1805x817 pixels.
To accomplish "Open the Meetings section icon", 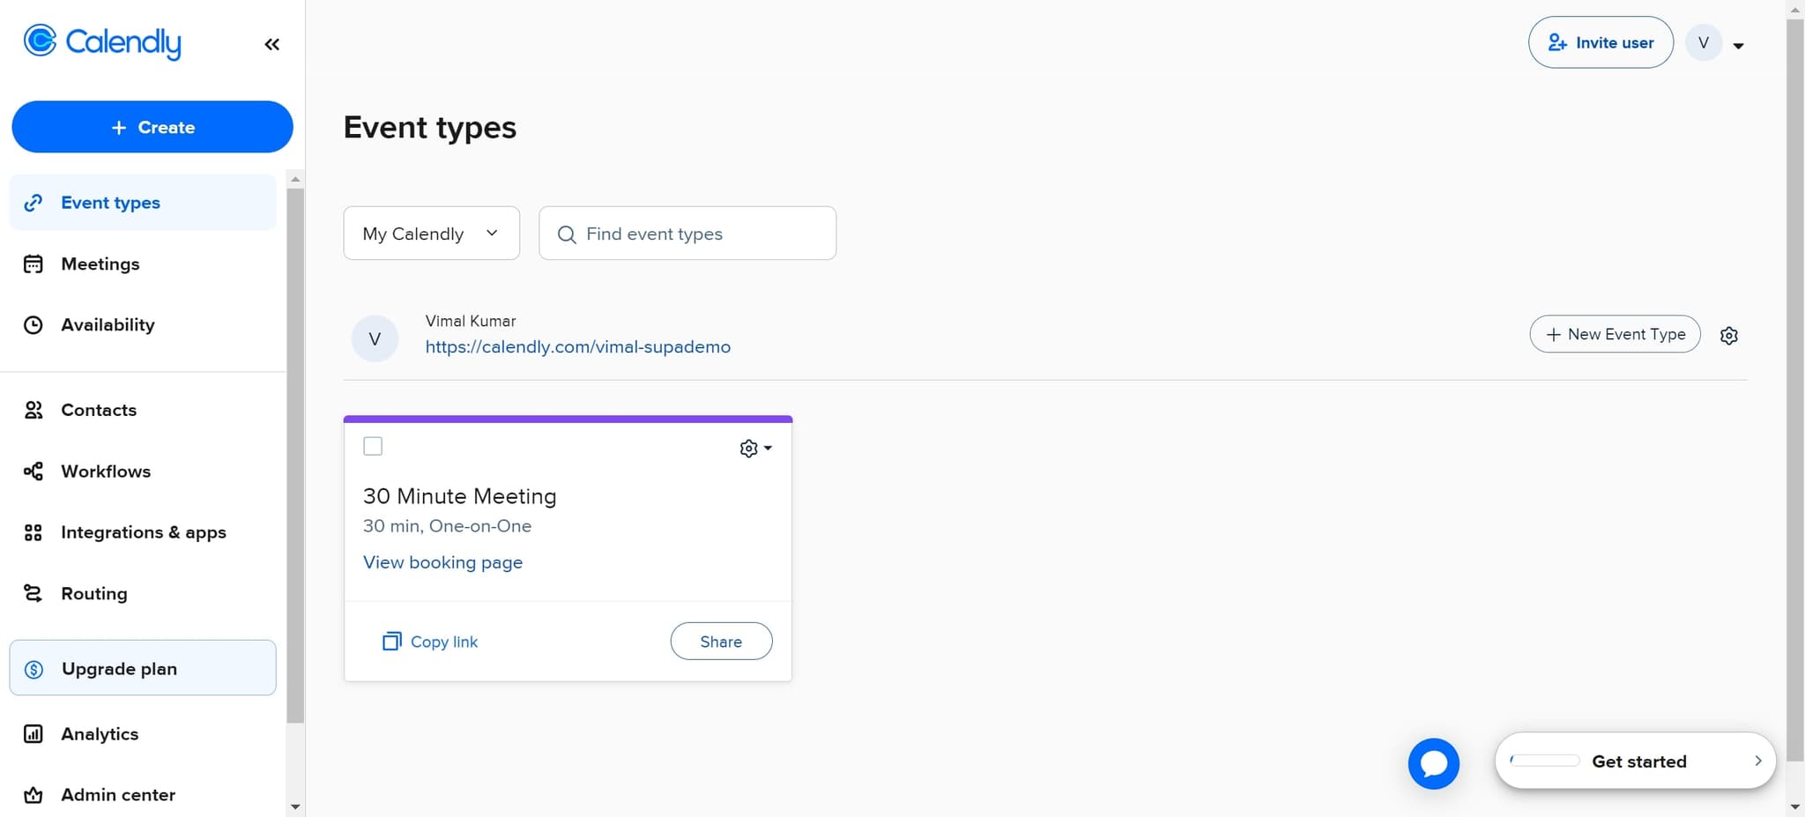I will (33, 263).
